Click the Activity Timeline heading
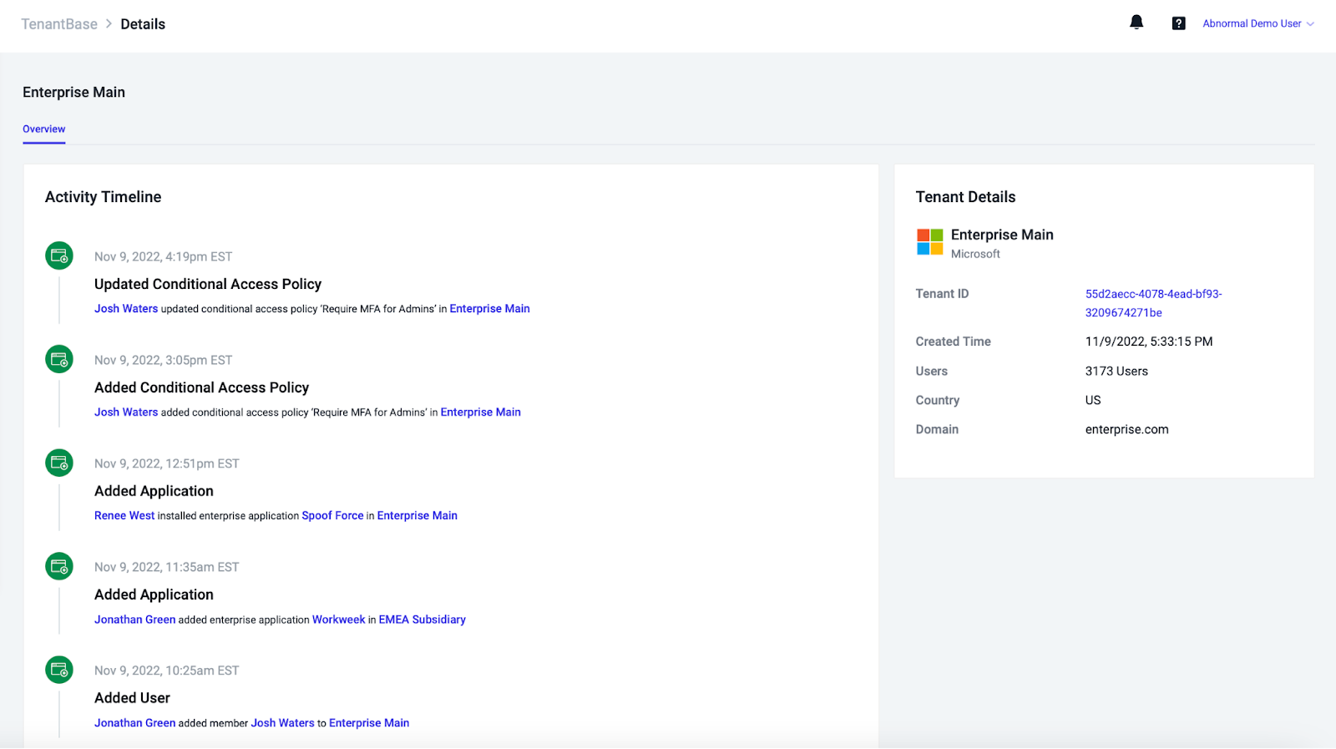This screenshot has height=749, width=1336. click(103, 197)
